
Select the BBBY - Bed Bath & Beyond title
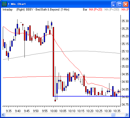coord(43,10)
